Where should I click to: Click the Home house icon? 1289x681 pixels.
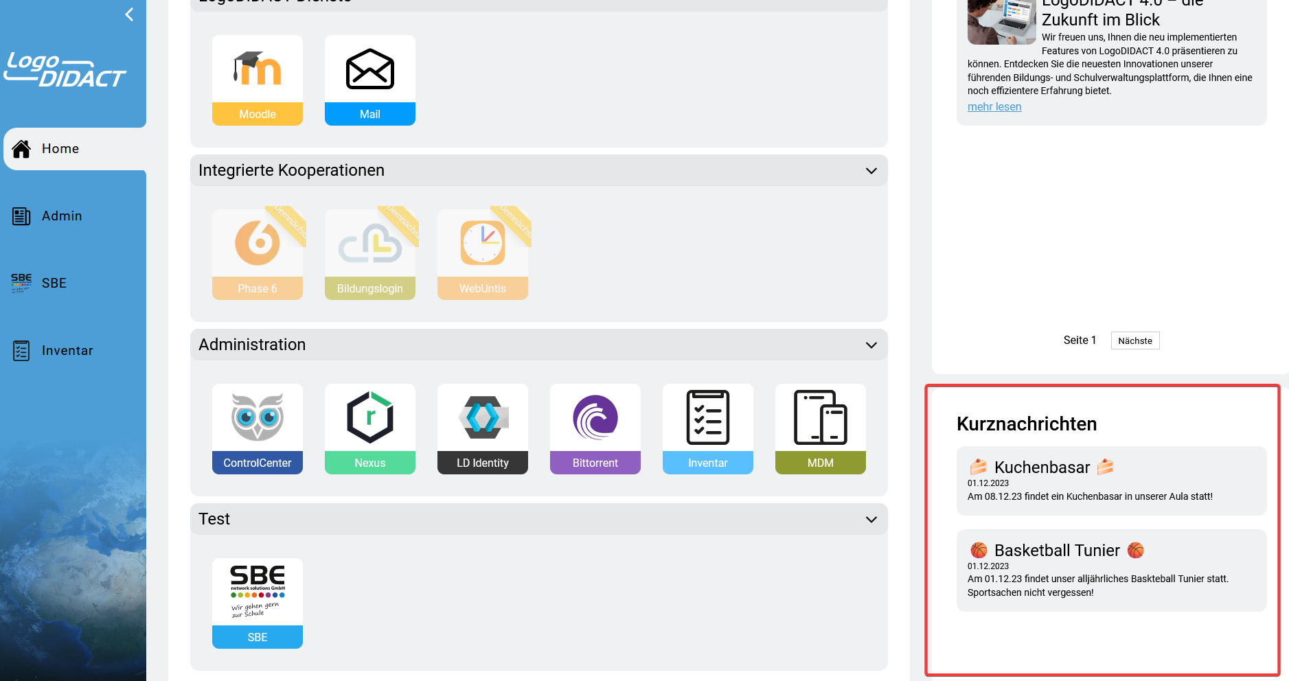click(x=21, y=148)
